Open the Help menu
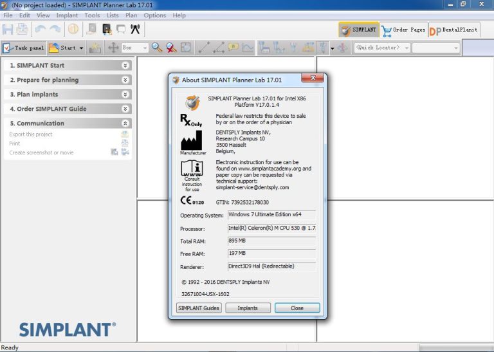 pyautogui.click(x=179, y=15)
